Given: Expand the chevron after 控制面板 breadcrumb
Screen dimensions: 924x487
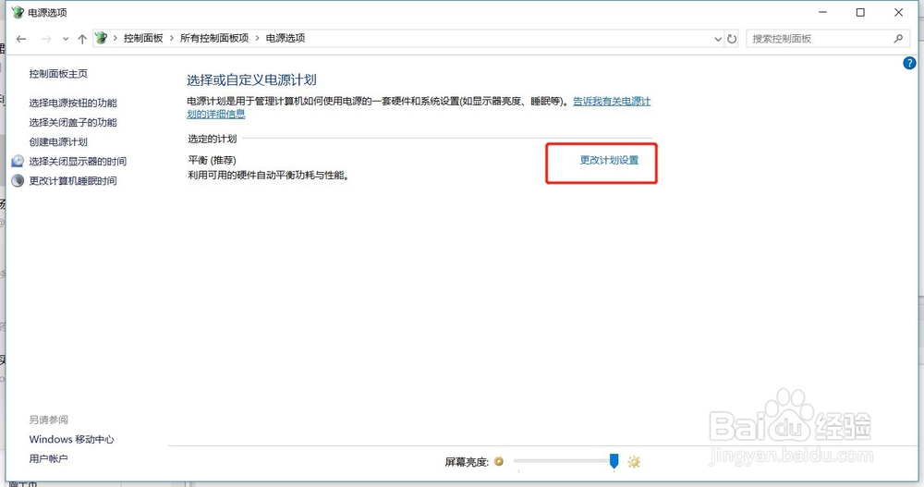Looking at the screenshot, I should click(172, 38).
